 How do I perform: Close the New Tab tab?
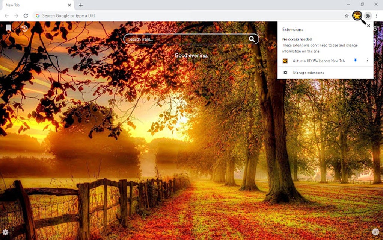(x=69, y=5)
